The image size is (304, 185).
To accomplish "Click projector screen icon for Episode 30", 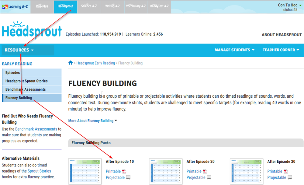I will [290, 177].
